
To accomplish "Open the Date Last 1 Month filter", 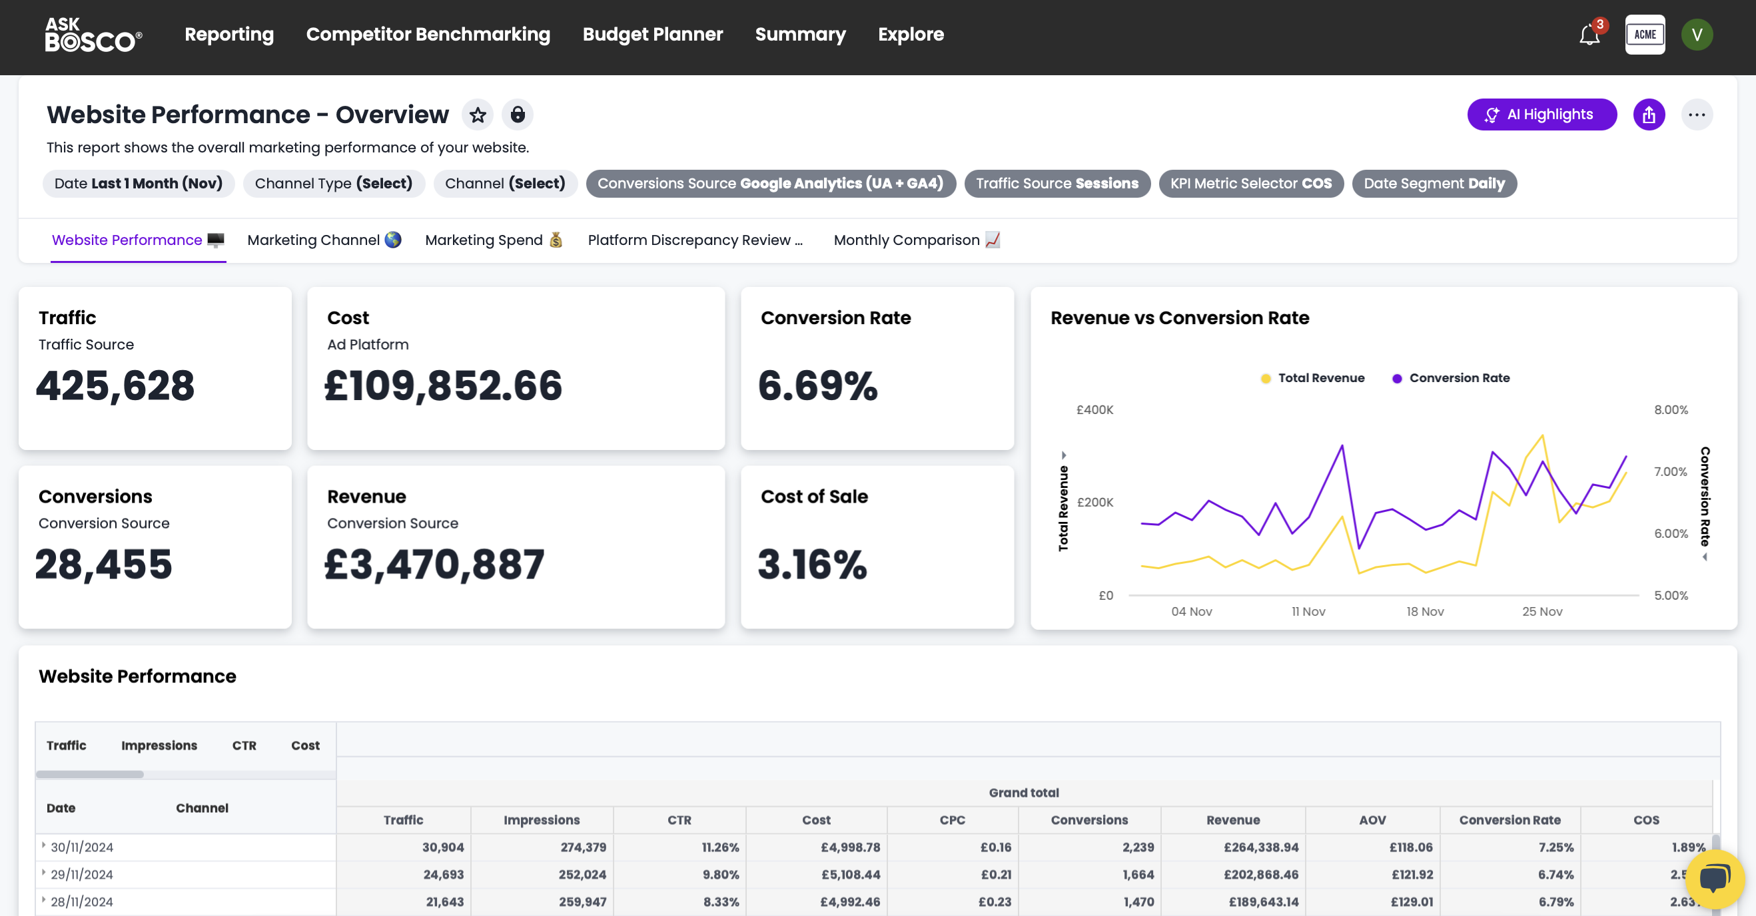I will [x=139, y=184].
